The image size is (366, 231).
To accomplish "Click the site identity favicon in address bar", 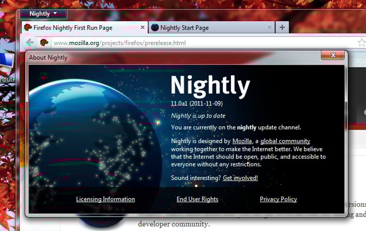I will coord(44,43).
